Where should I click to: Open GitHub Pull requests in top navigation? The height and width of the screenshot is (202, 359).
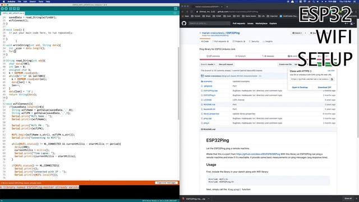(x=239, y=24)
